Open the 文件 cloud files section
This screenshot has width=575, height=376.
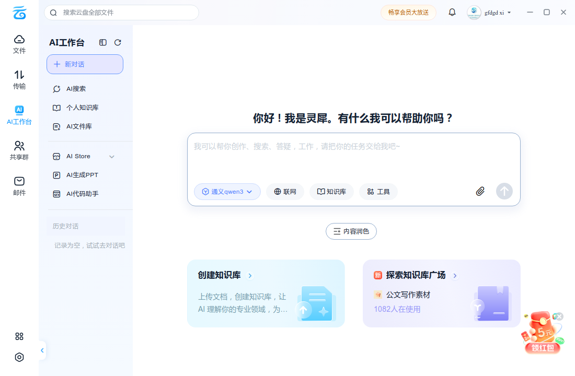(x=19, y=44)
